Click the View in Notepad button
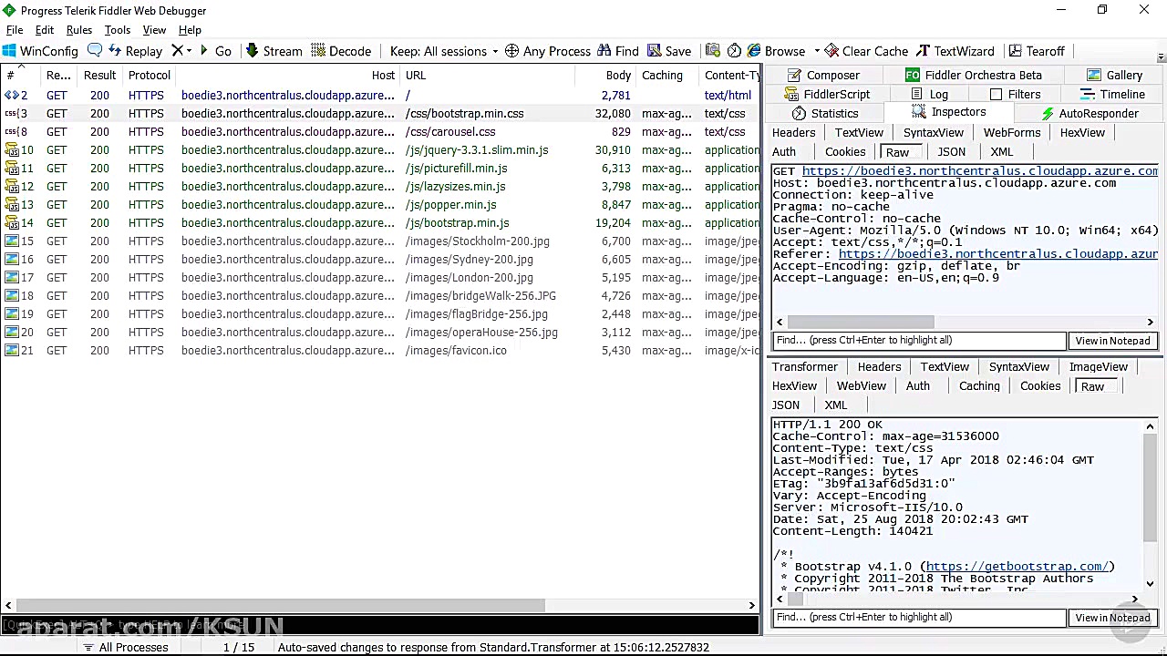 click(1112, 340)
